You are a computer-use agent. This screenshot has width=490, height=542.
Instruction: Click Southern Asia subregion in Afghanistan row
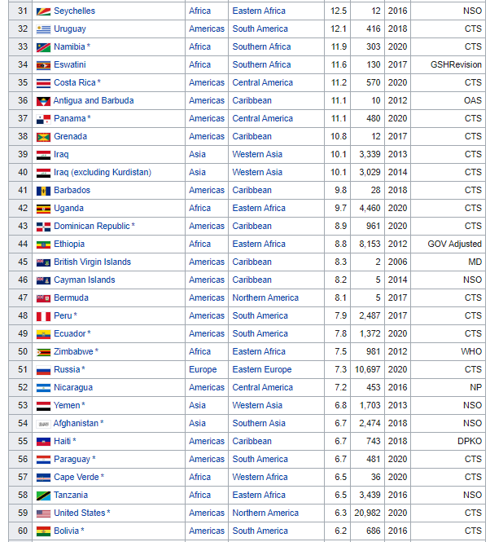(x=259, y=424)
